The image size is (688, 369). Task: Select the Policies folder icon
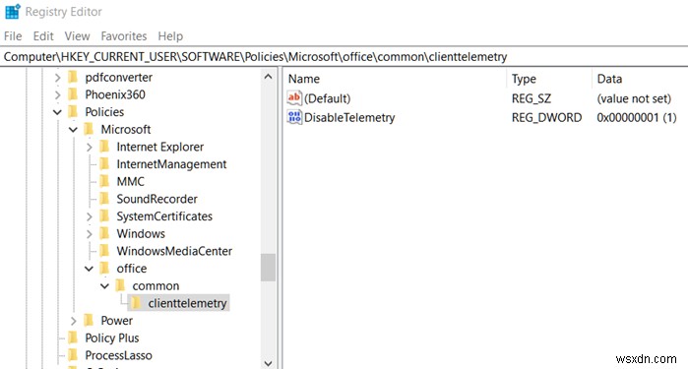[73, 112]
